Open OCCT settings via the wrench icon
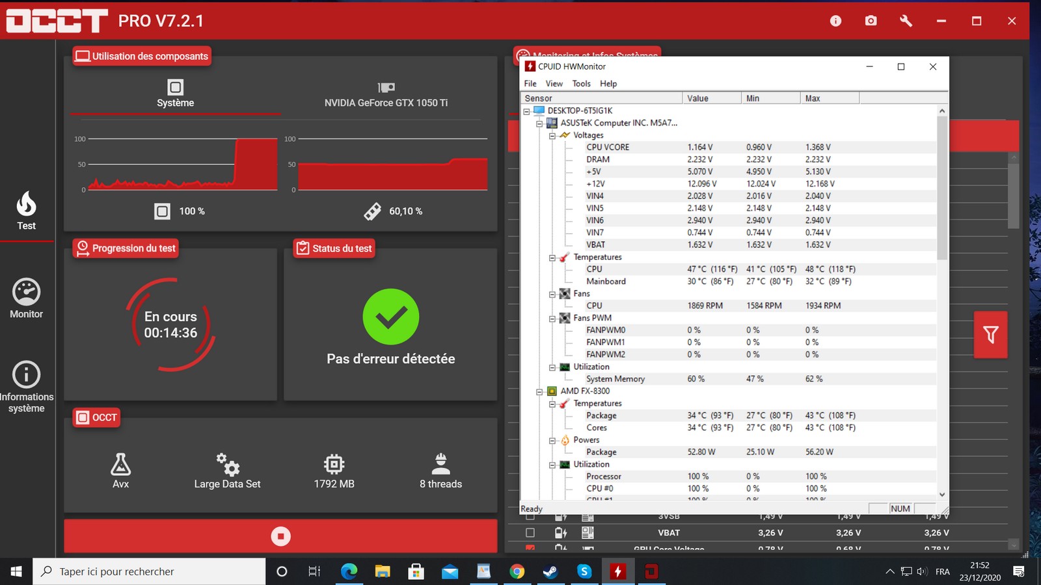 (906, 21)
